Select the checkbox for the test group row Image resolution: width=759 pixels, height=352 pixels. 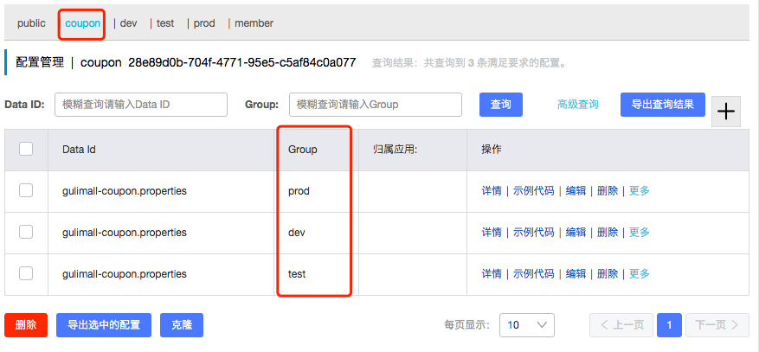[x=26, y=273]
